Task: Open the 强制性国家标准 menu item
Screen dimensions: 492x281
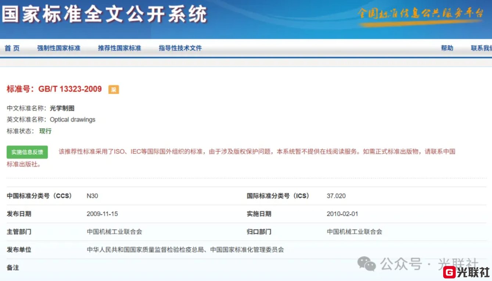Action: 59,48
